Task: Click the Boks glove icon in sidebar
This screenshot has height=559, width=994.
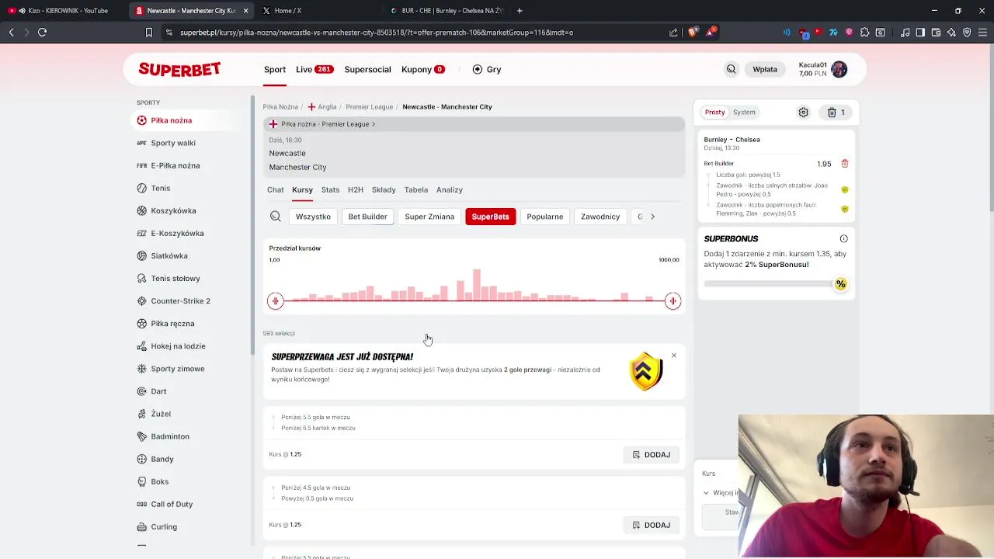Action: (142, 481)
